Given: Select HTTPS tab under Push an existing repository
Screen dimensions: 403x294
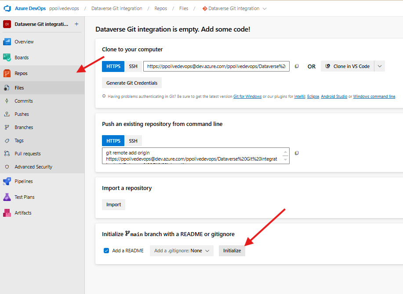Looking at the screenshot, I should pyautogui.click(x=113, y=141).
